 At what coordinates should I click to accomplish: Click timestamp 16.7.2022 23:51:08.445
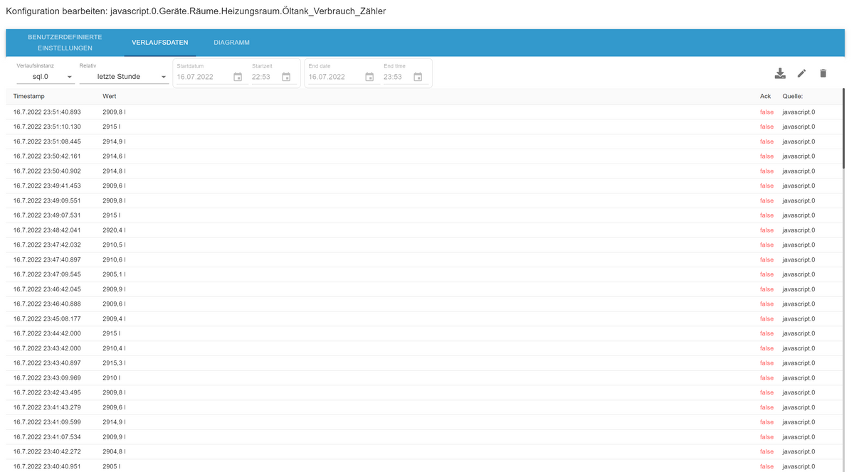[x=47, y=141]
